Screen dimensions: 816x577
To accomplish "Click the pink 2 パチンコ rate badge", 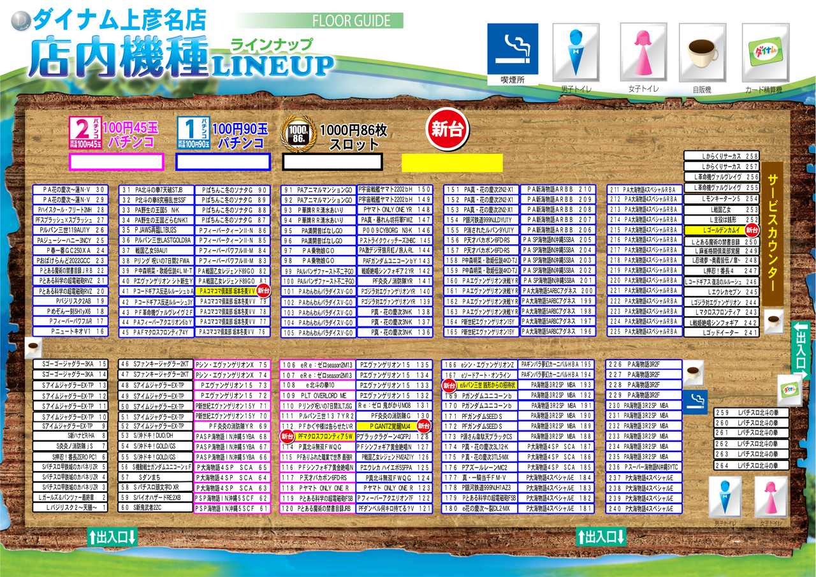I will pyautogui.click(x=85, y=133).
